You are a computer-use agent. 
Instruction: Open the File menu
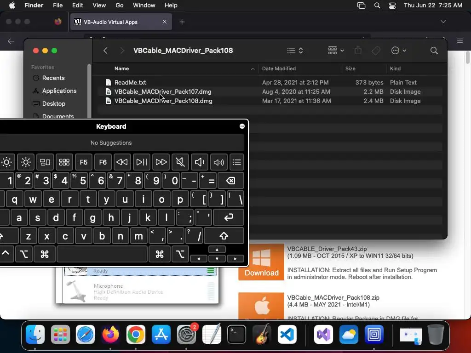coord(57,6)
